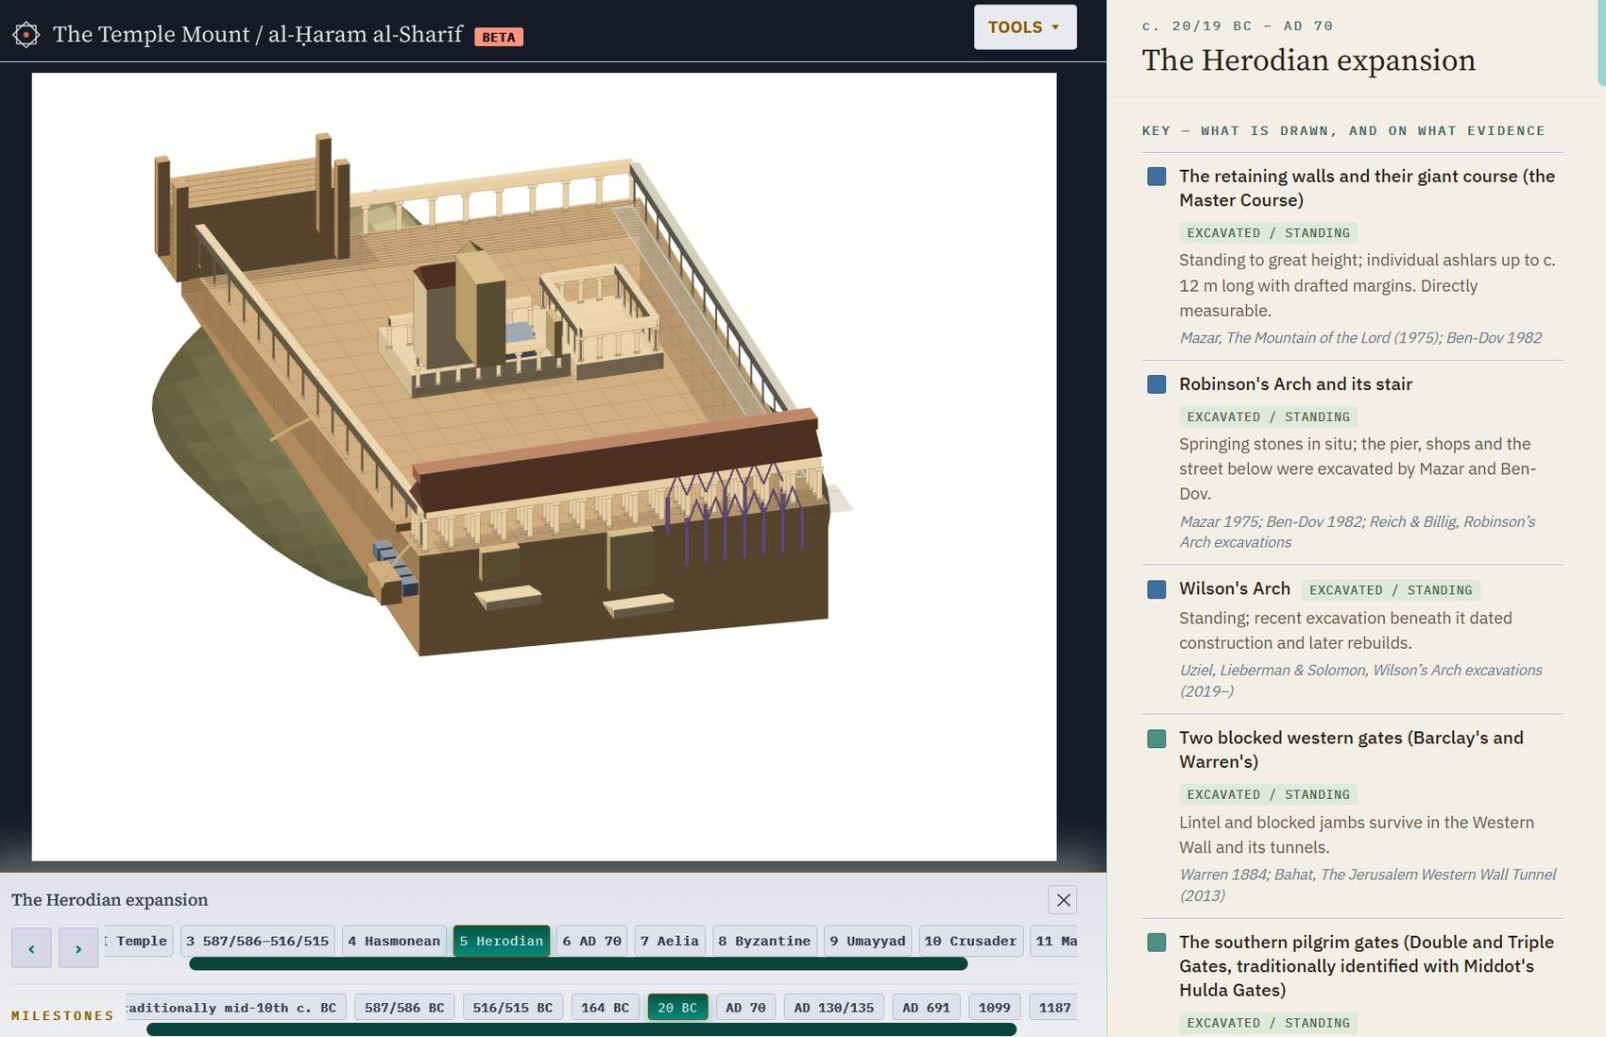Go to the previous period with left chevron
The height and width of the screenshot is (1037, 1606).
coord(31,948)
